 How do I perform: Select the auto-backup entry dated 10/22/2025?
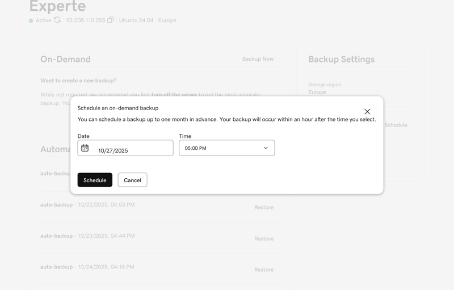[87, 204]
